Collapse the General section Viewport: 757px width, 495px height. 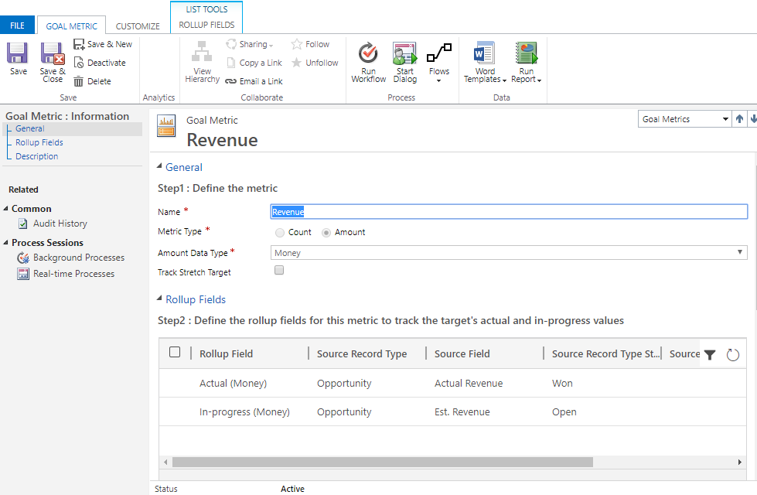point(159,166)
